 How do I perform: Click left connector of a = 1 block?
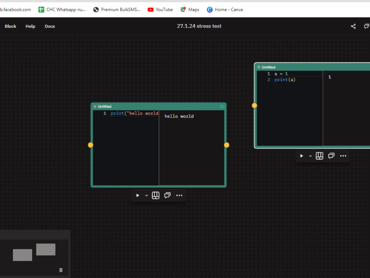point(255,105)
